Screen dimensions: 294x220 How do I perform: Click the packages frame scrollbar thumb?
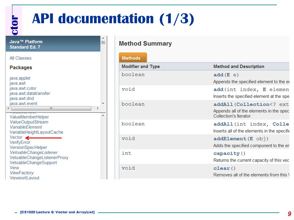point(103,42)
